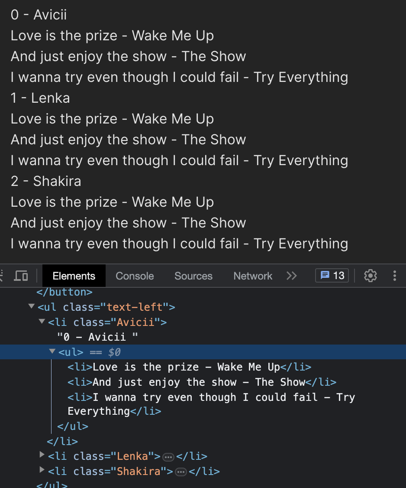Switch to the Sources tab
Viewport: 406px width, 488px height.
pos(193,276)
